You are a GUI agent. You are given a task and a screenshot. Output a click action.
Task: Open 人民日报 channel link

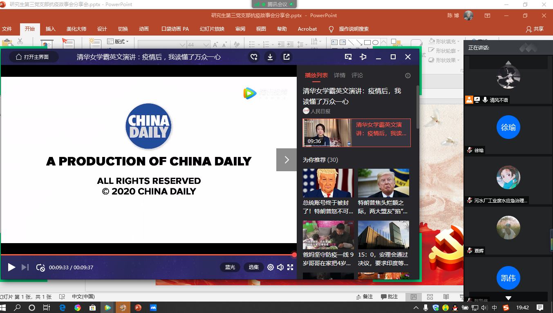(x=320, y=111)
